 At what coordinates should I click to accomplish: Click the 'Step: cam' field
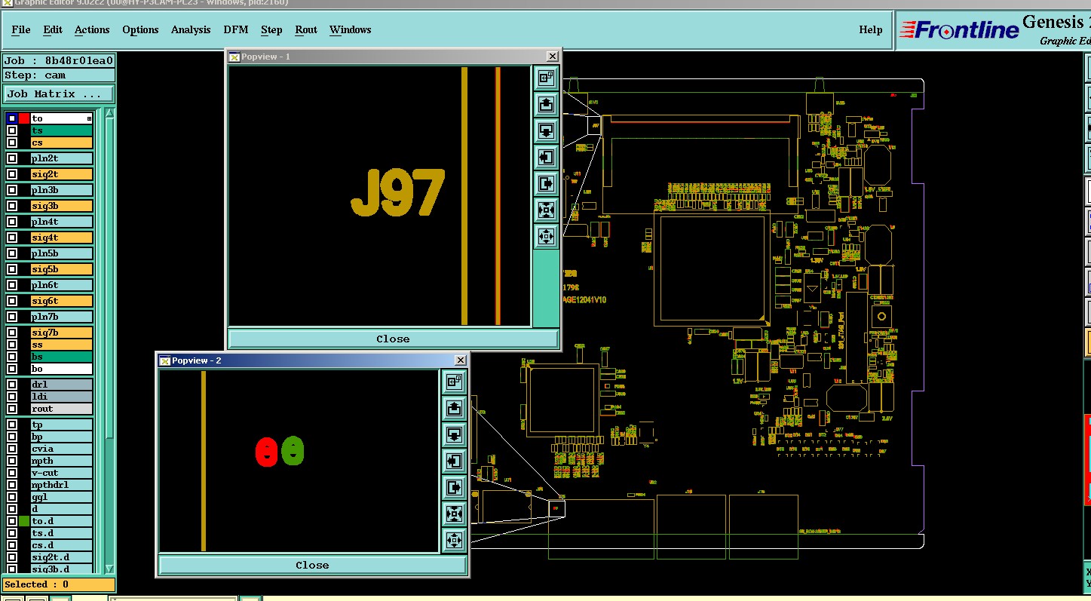[x=59, y=75]
